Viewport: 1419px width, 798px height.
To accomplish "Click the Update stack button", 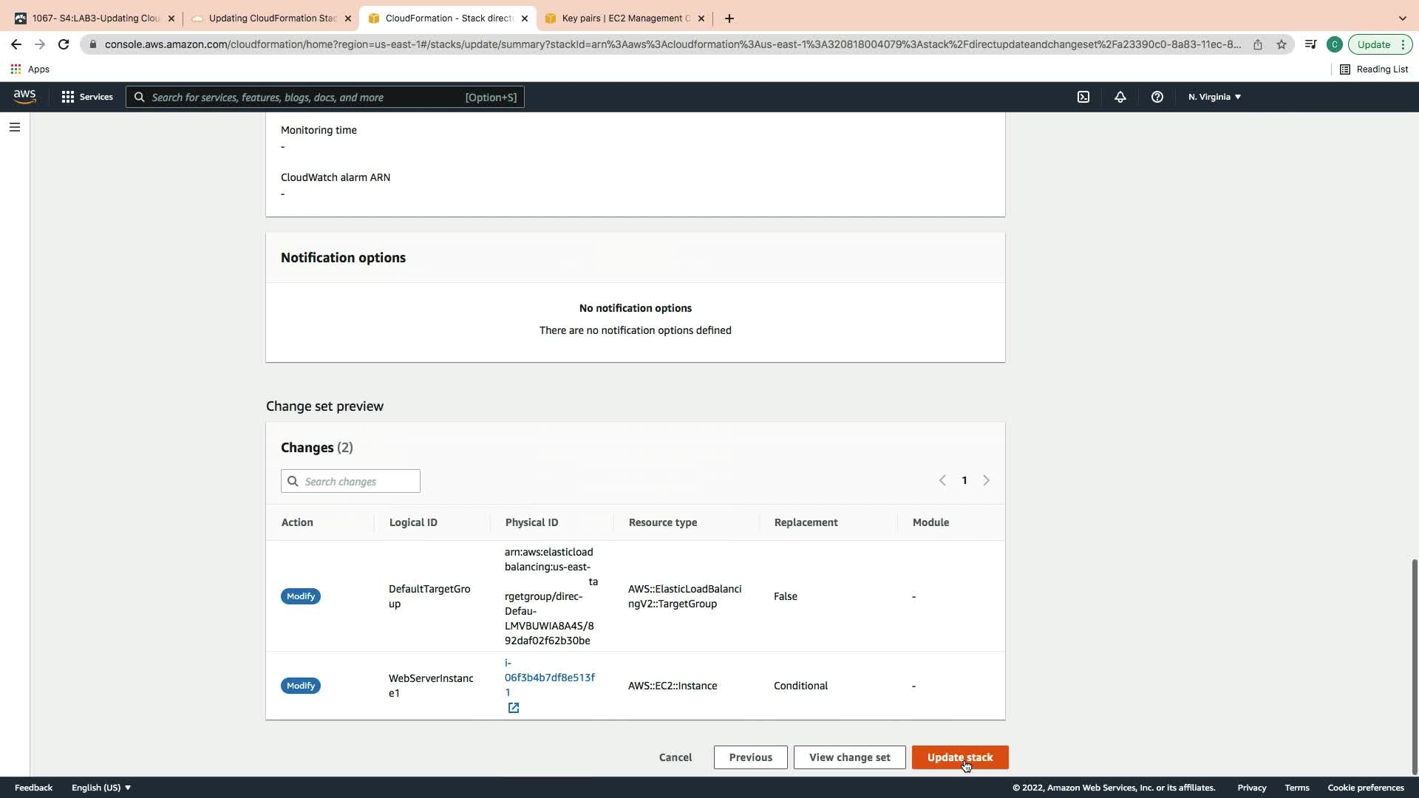I will click(x=959, y=757).
